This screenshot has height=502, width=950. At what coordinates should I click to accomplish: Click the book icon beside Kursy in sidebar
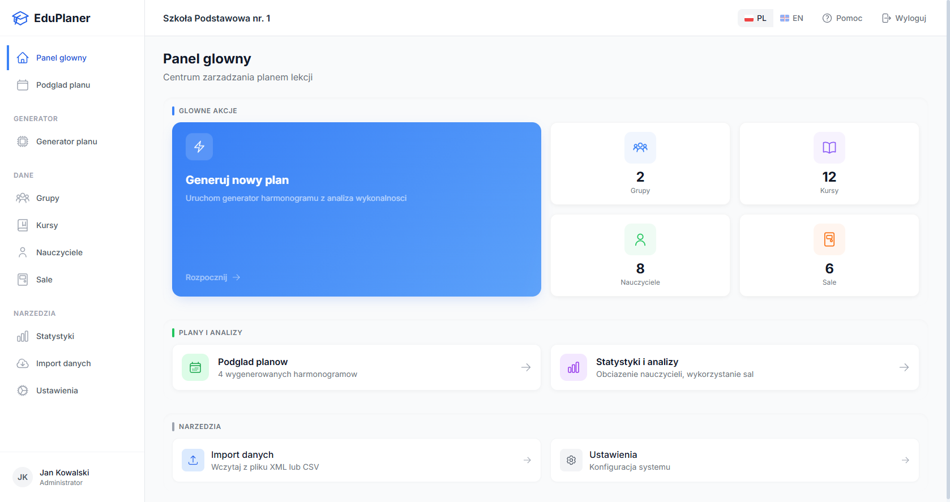[x=23, y=225]
